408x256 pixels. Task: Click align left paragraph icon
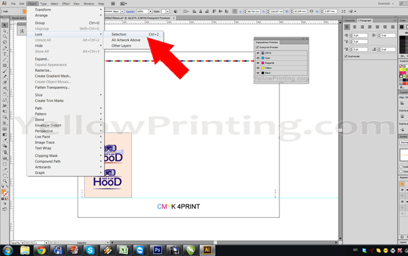pyautogui.click(x=347, y=27)
